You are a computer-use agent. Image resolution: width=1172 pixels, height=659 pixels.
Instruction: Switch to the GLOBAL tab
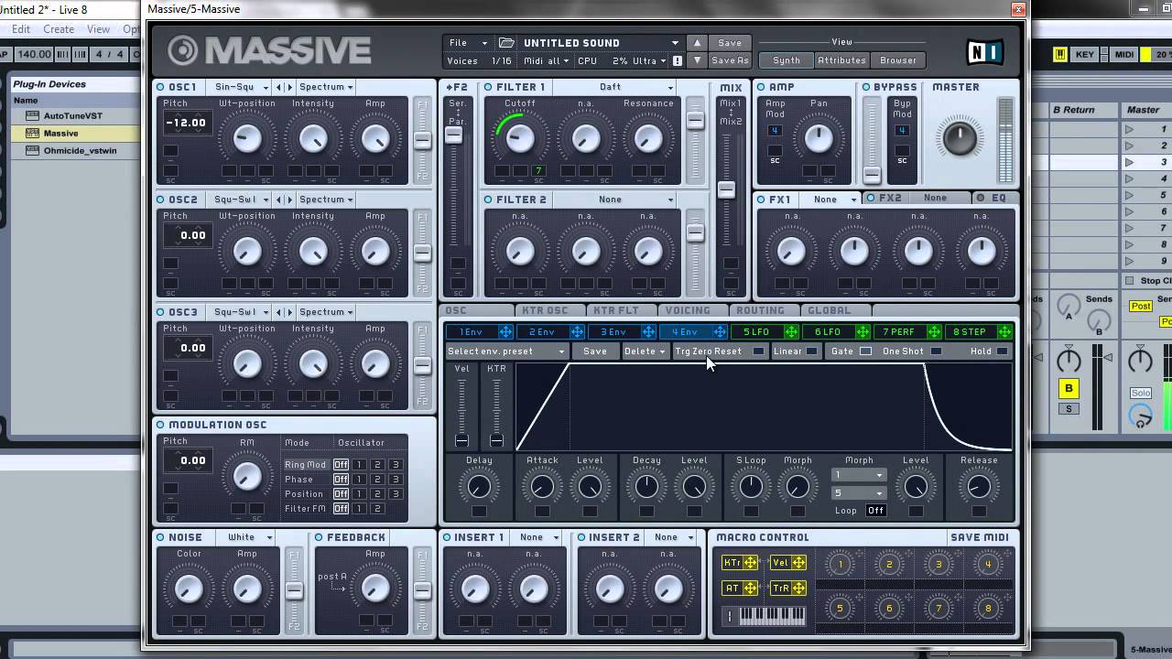[x=830, y=311]
